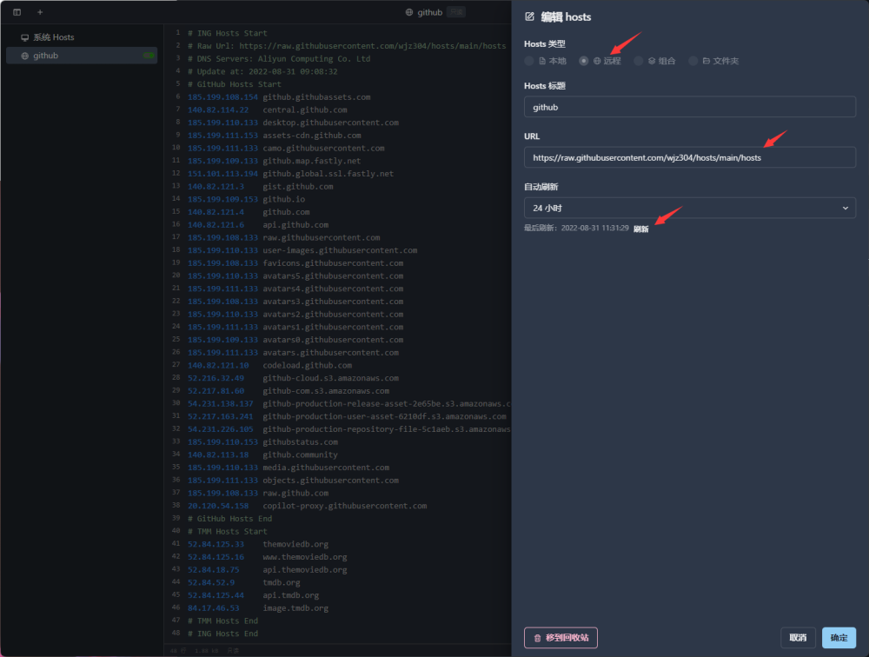
Task: Click api.github.com entry
Action: [295, 224]
